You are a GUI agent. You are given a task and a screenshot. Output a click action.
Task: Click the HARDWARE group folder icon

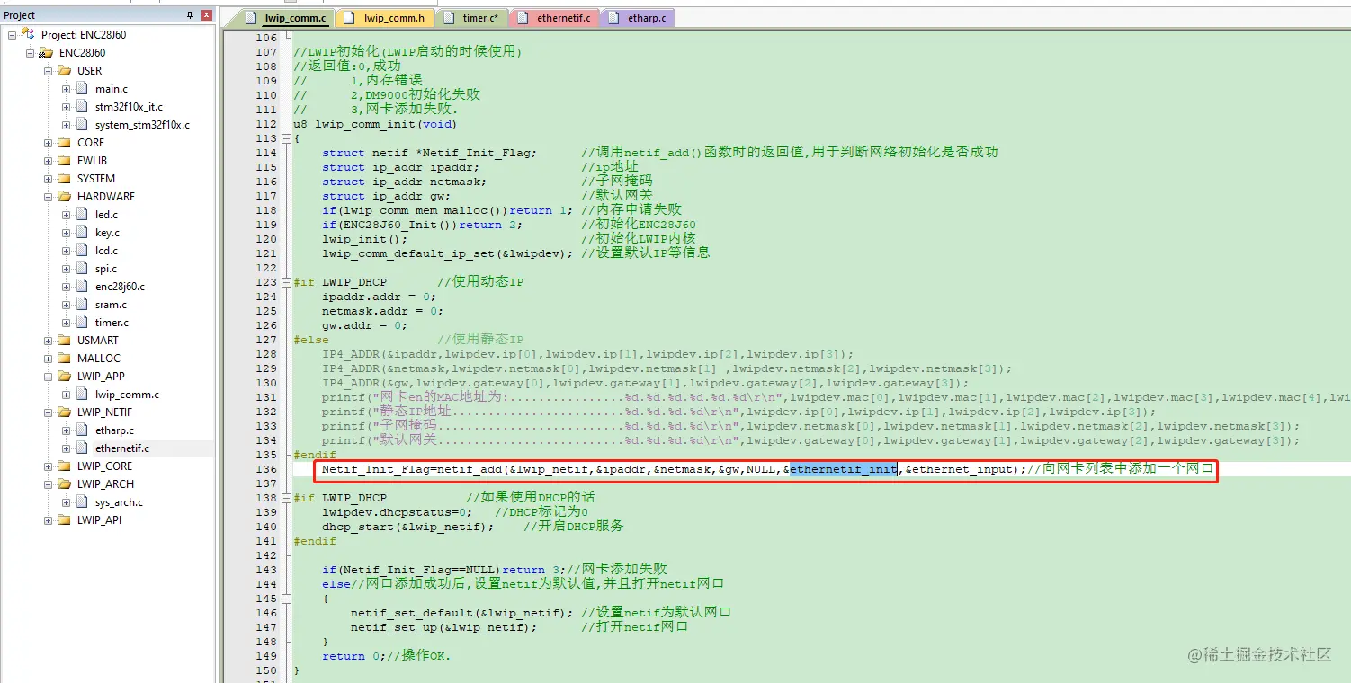tap(64, 197)
